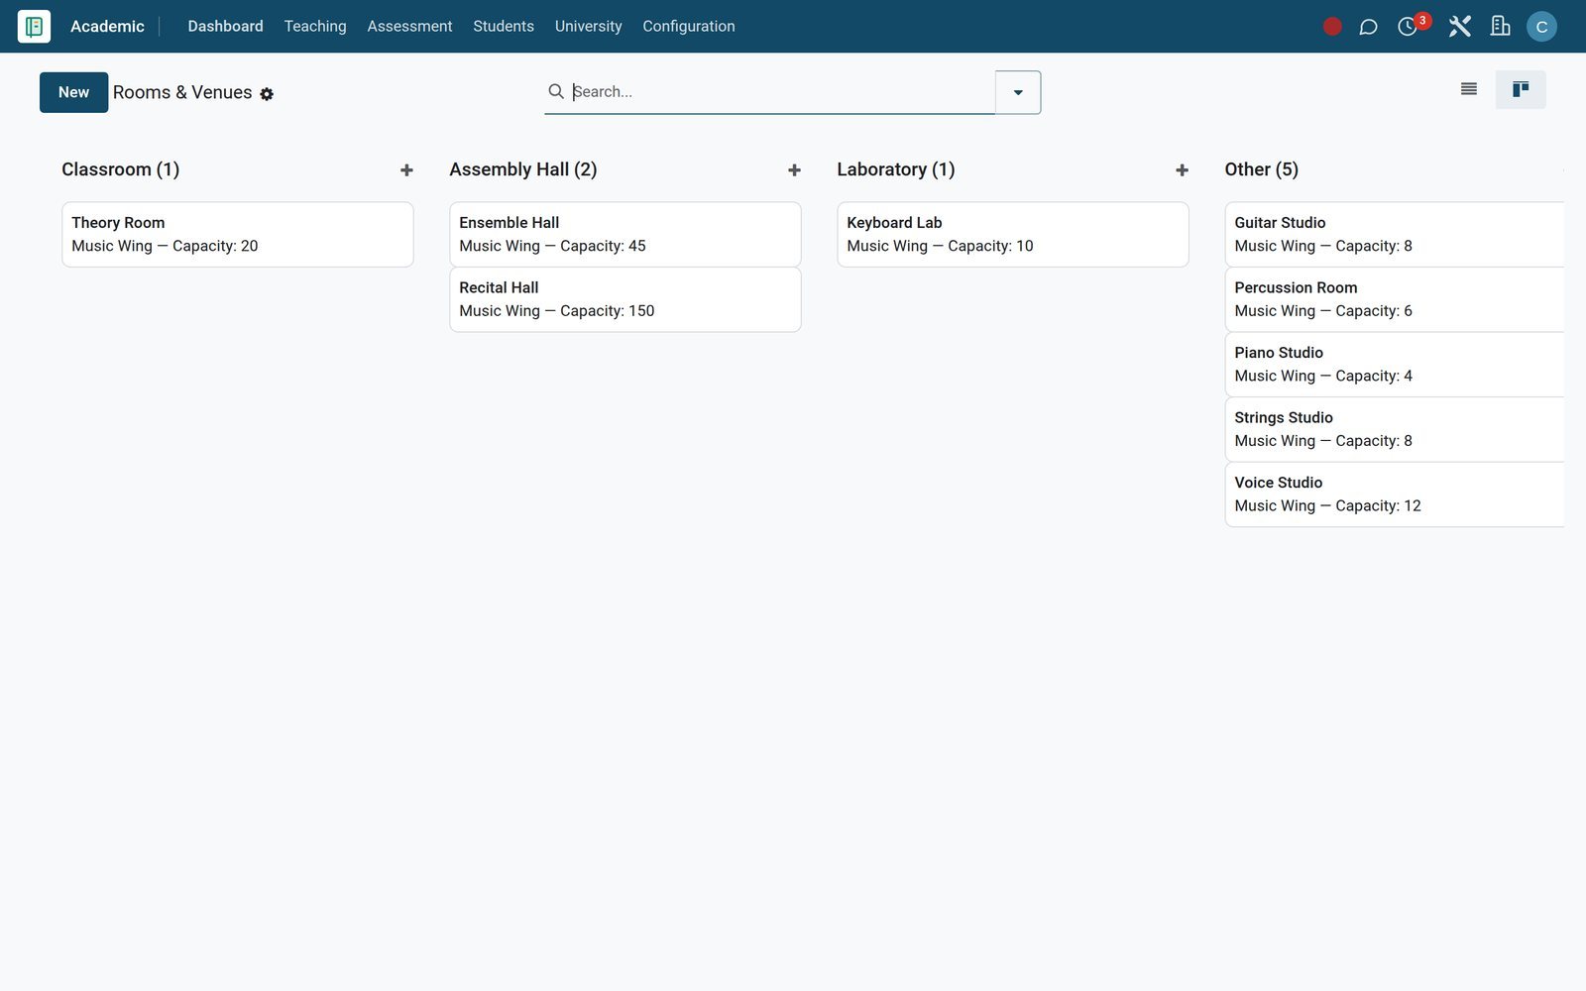Open the Configuration menu
This screenshot has width=1586, height=991.
[x=689, y=26]
